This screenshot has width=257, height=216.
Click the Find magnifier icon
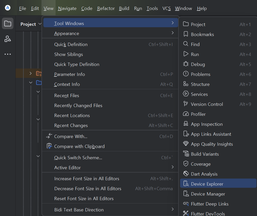point(186,44)
